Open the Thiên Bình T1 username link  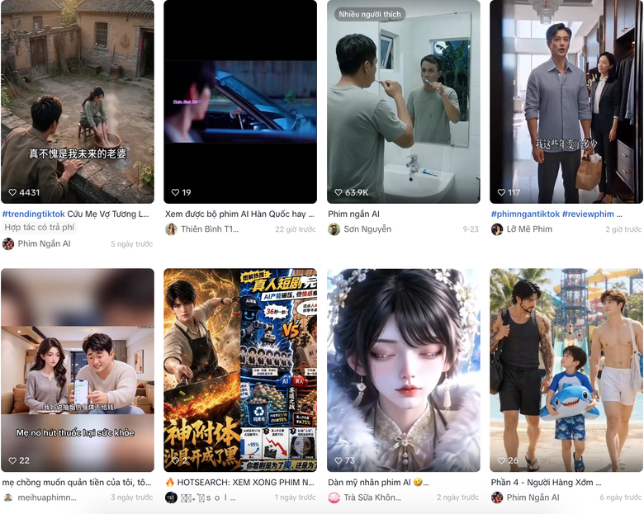point(210,229)
